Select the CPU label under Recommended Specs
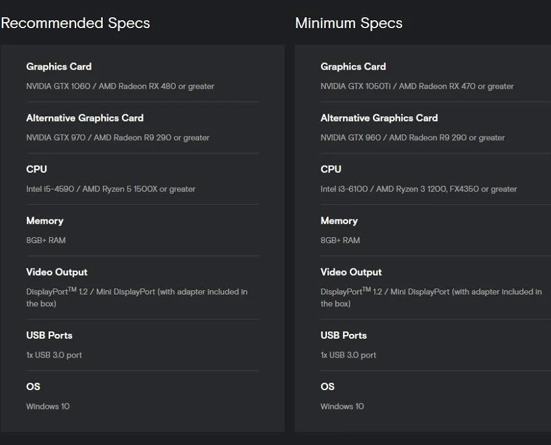This screenshot has height=445, width=551. coord(36,169)
